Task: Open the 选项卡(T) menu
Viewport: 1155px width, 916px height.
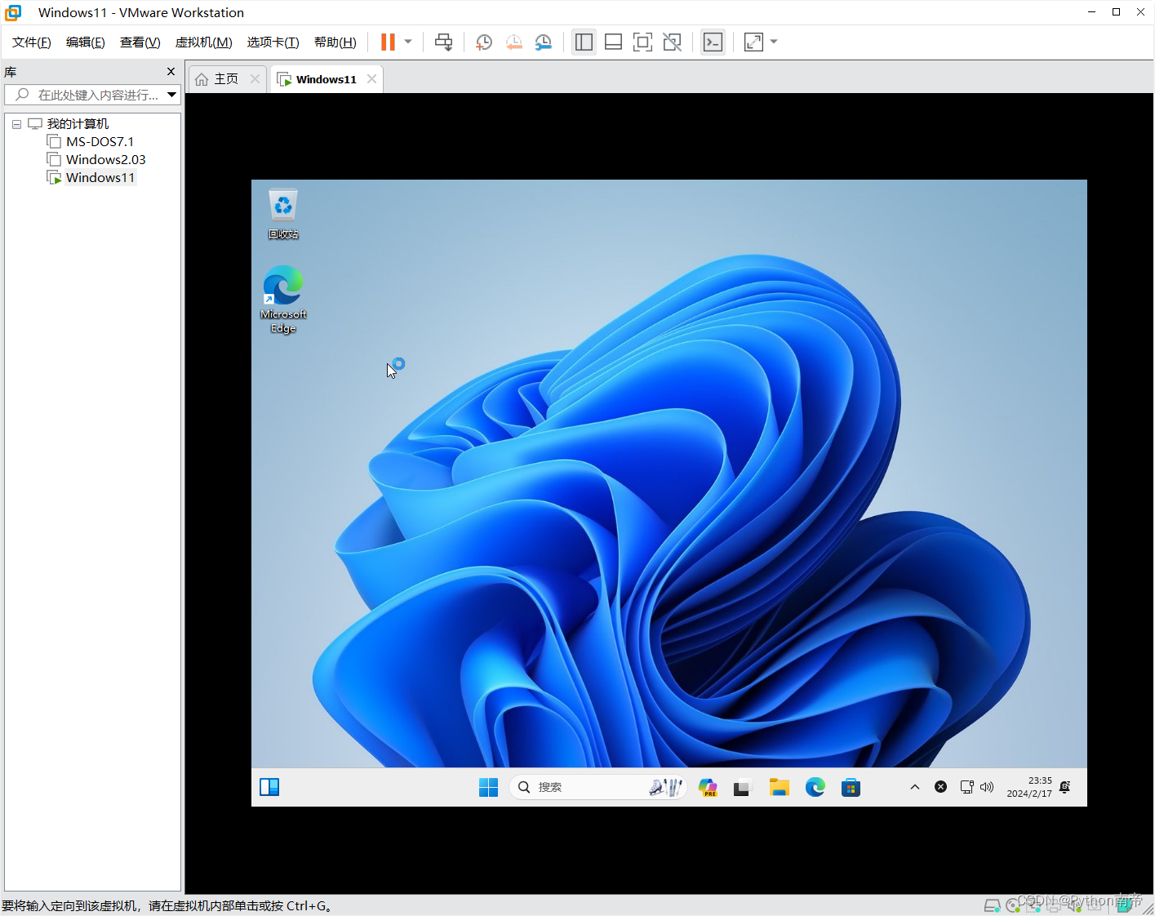Action: pos(273,42)
